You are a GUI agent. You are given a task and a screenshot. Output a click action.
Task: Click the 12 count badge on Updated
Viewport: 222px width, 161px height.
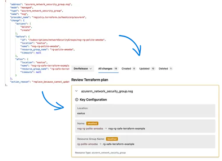coord(153,68)
